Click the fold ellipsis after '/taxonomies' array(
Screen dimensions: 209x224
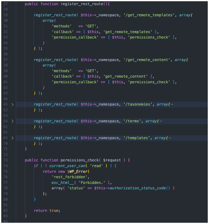click(172, 104)
